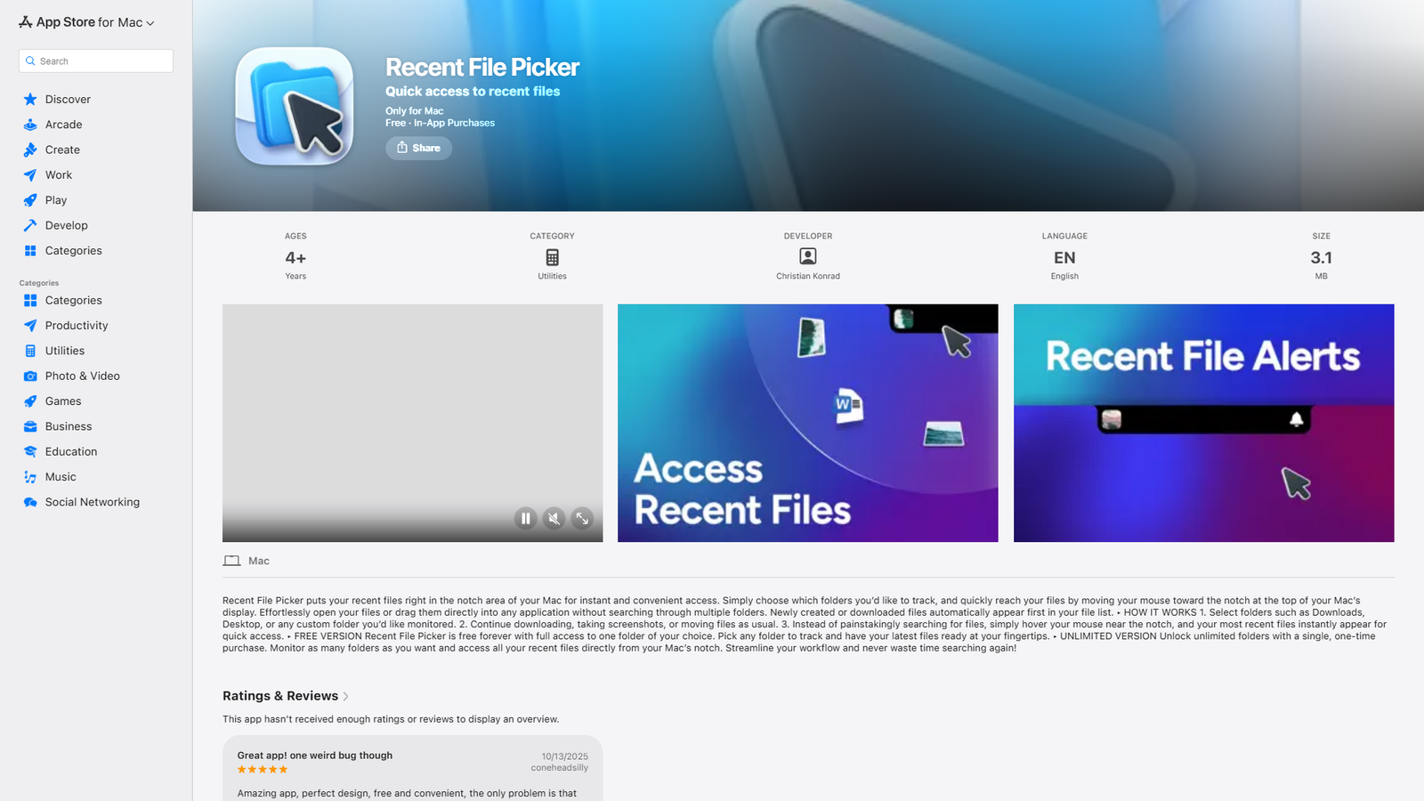Expand the Ratings & Reviews section
Viewport: 1424px width, 801px height.
[346, 696]
